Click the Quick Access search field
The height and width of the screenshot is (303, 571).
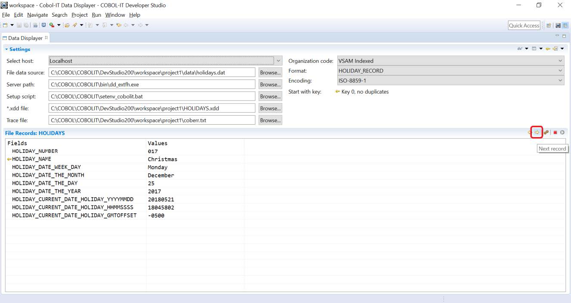pyautogui.click(x=524, y=25)
